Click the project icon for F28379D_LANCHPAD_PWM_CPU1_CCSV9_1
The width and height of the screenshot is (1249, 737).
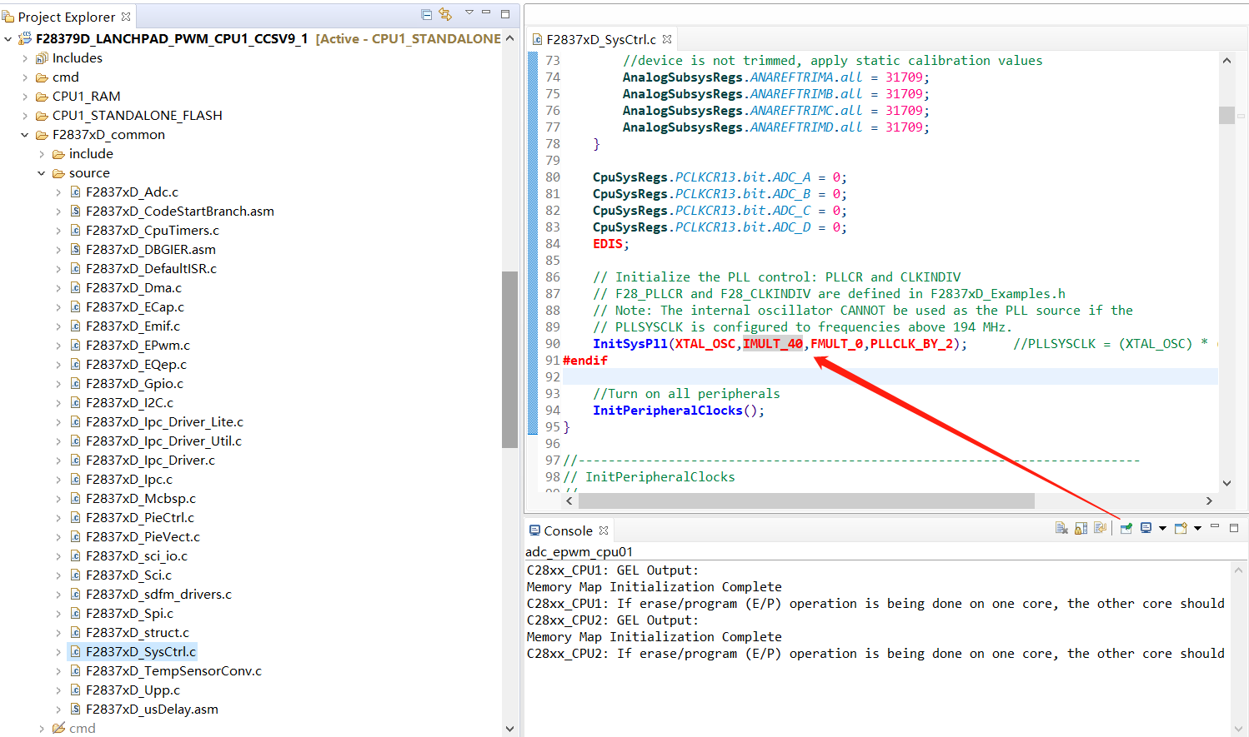coord(25,38)
